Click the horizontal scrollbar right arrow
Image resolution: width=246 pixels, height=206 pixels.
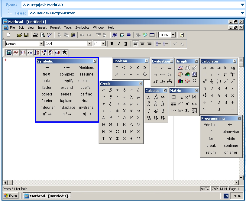[x=236, y=182]
